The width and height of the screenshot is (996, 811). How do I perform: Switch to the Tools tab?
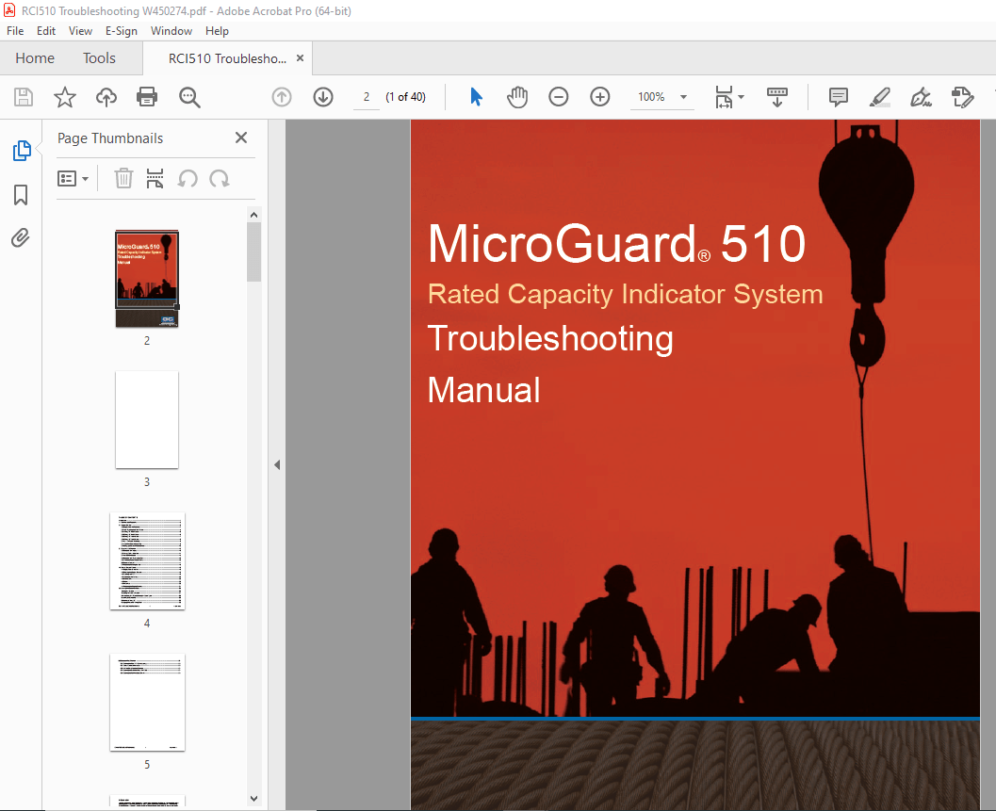click(x=99, y=57)
